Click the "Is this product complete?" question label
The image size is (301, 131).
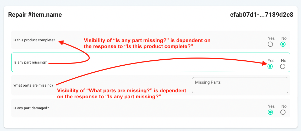coord(34,40)
